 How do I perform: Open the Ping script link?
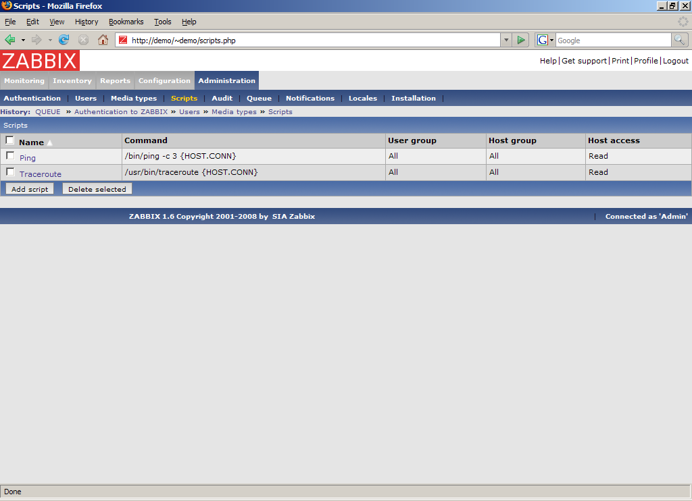27,158
